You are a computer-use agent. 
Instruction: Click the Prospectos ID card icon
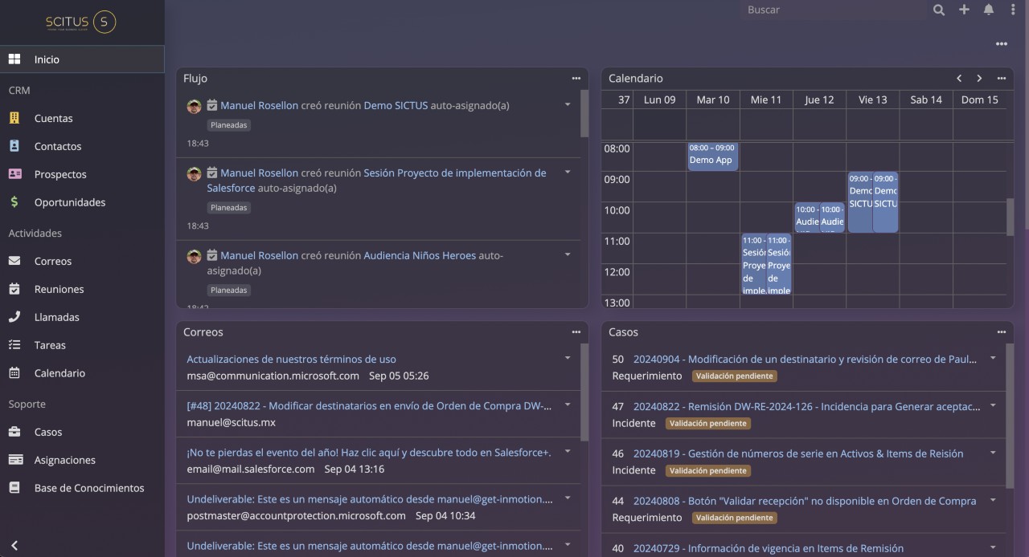pyautogui.click(x=14, y=174)
